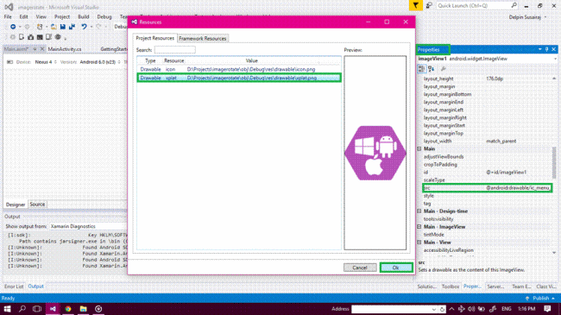The image size is (561, 315).
Task: Open the Error List tab
Action: [x=14, y=287]
